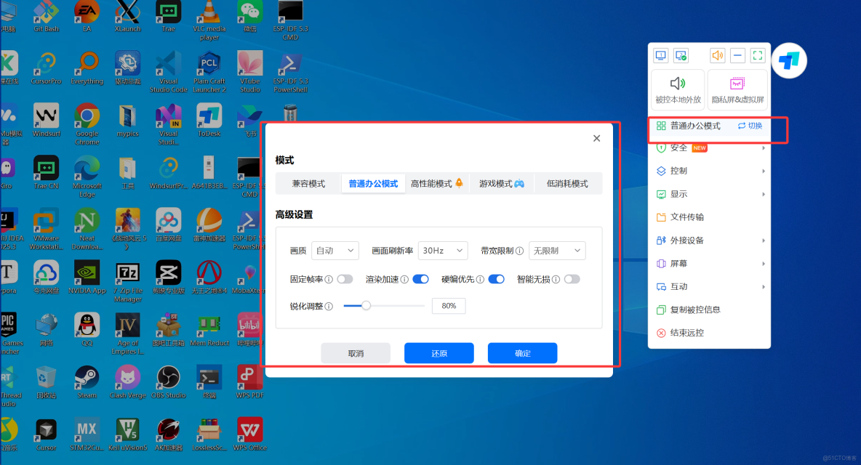Open the 画质 quality dropdown
The image size is (861, 465).
pos(335,250)
